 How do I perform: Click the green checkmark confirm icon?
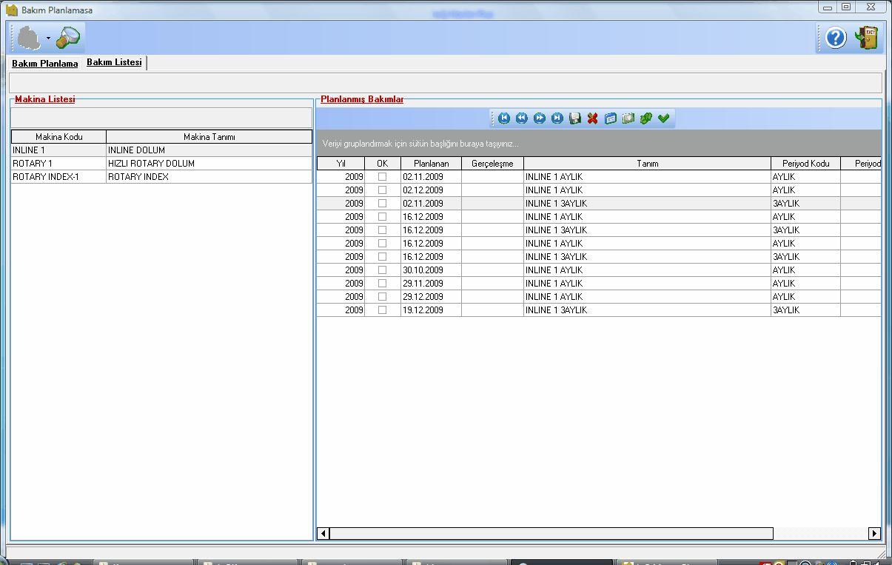pos(664,118)
